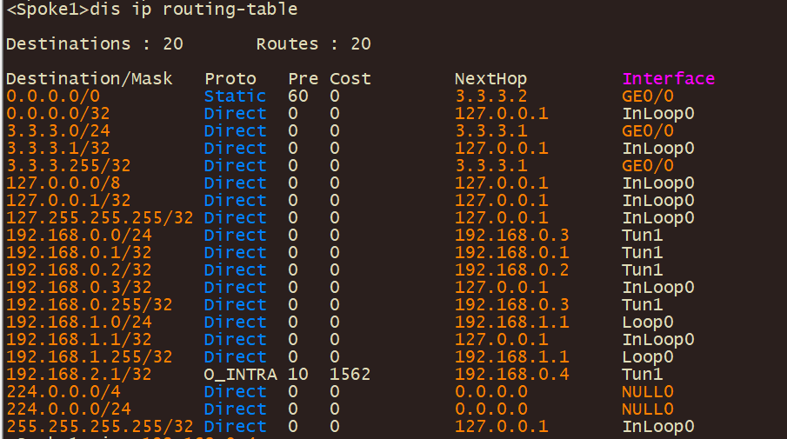Select the destination 192.168.2.1/32

[x=79, y=375]
